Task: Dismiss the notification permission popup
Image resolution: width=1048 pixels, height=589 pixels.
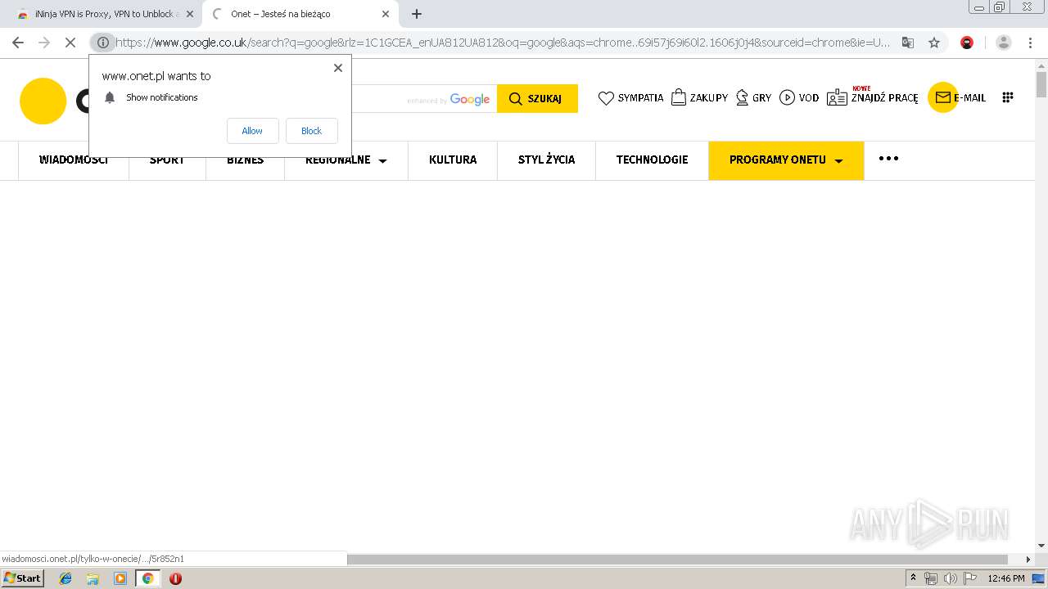Action: point(338,68)
